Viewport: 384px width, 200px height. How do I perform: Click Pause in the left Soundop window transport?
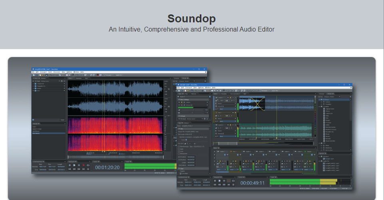pyautogui.click(x=79, y=165)
